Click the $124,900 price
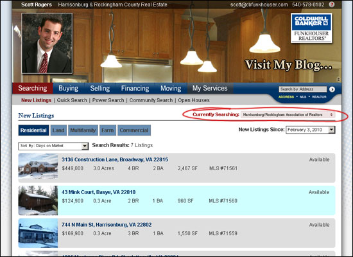Image resolution: width=353 pixels, height=257 pixels. pos(73,201)
